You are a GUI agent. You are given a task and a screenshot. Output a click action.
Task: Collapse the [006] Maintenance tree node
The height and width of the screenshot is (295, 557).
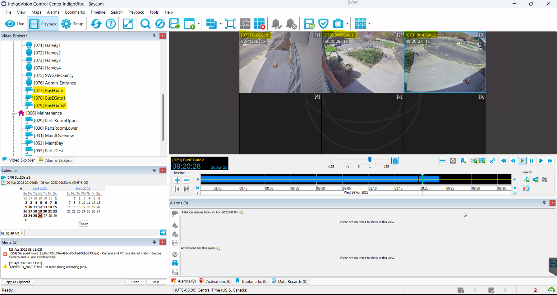pos(14,113)
